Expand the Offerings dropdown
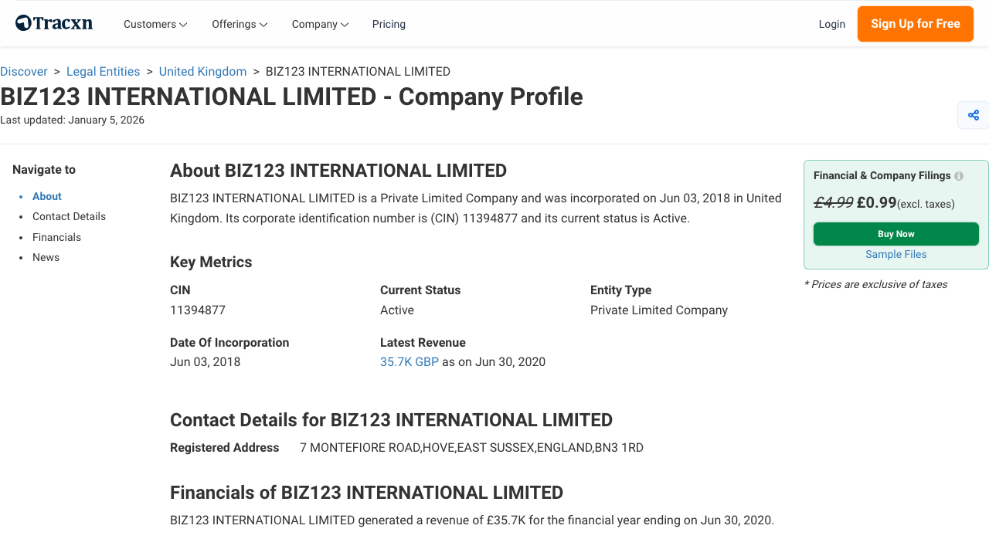989x556 pixels. (x=239, y=24)
